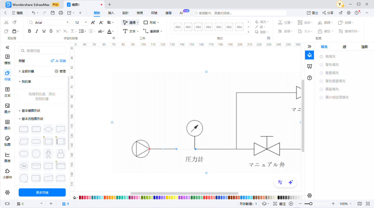Image resolution: width=374 pixels, height=208 pixels.
Task: Open the Widgets sidebar icon
Action: tap(7, 173)
